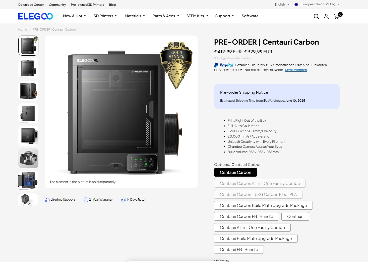Click the Lifetime Support headset icon

47,200
